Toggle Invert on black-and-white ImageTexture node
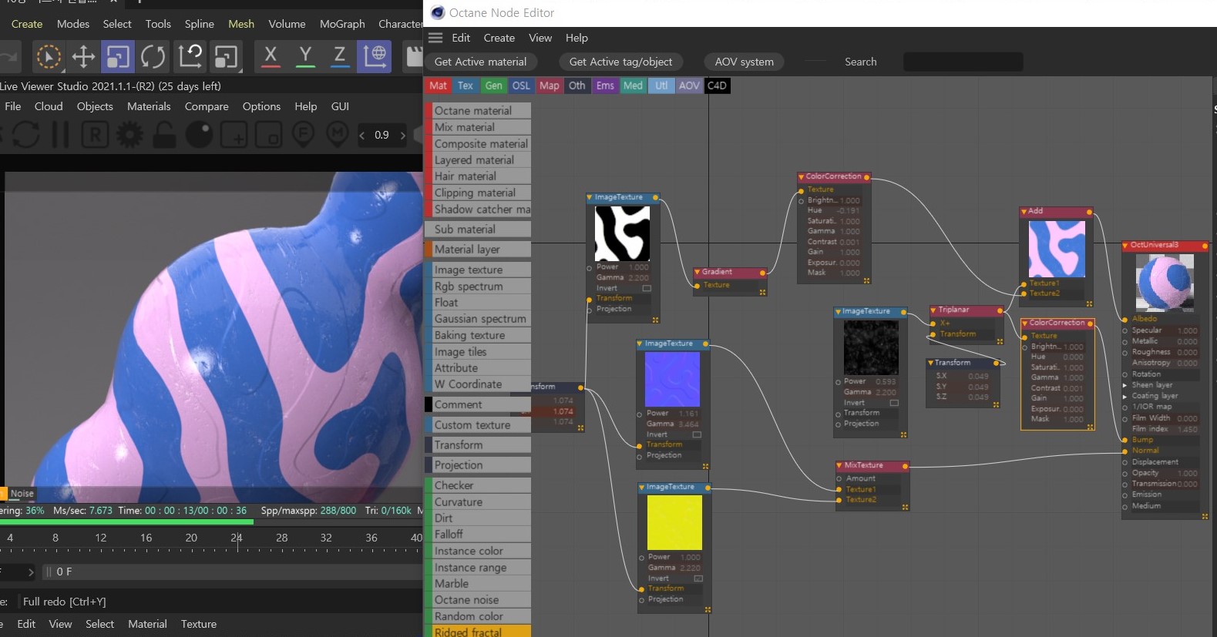 pyautogui.click(x=647, y=288)
